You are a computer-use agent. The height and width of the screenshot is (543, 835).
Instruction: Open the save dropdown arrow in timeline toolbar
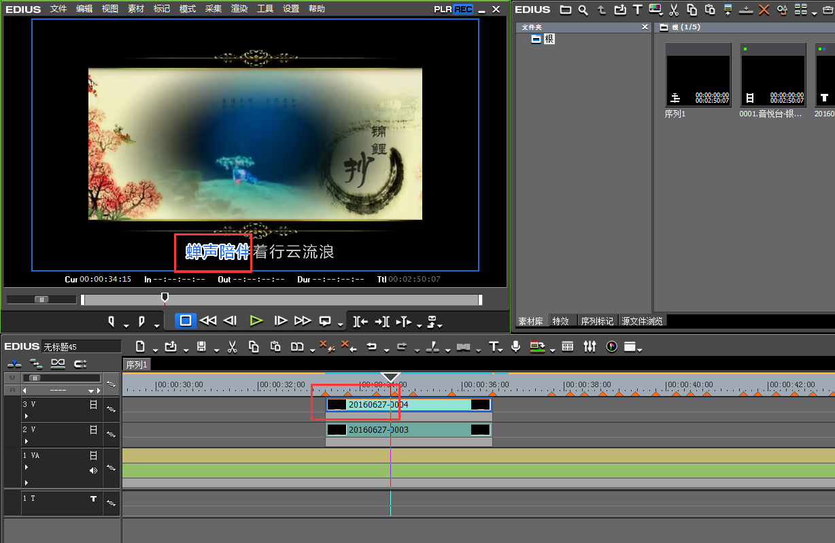tap(216, 350)
